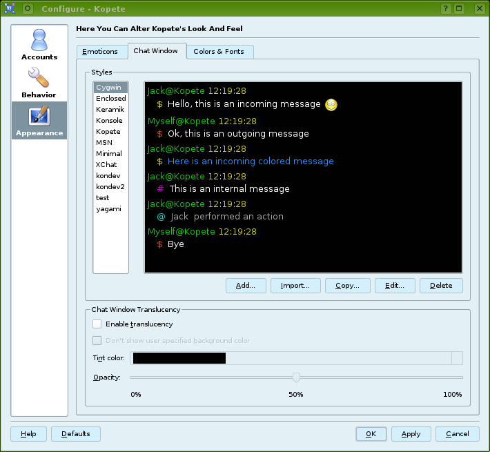The width and height of the screenshot is (490, 452).
Task: Select the MSN style
Action: (x=110, y=142)
